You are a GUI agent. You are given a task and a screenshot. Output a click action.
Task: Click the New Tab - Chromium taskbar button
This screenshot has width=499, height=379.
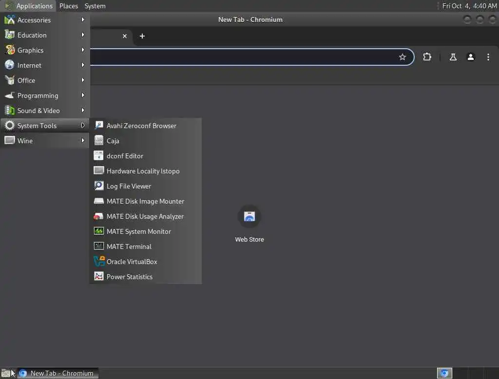point(58,373)
